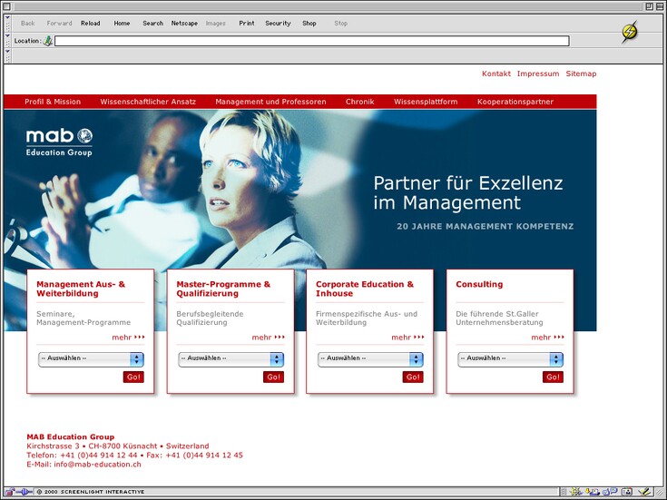The image size is (667, 500).
Task: Collapse the navigation toolbar using its triangle
Action: [x=7, y=18]
